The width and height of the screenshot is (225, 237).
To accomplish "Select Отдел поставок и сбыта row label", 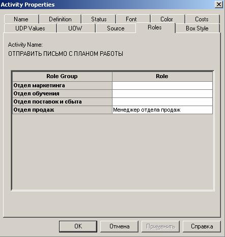I will click(x=62, y=101).
